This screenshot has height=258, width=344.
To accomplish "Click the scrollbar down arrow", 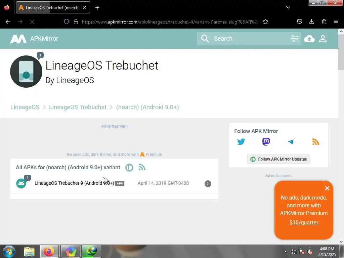I will click(341, 242).
